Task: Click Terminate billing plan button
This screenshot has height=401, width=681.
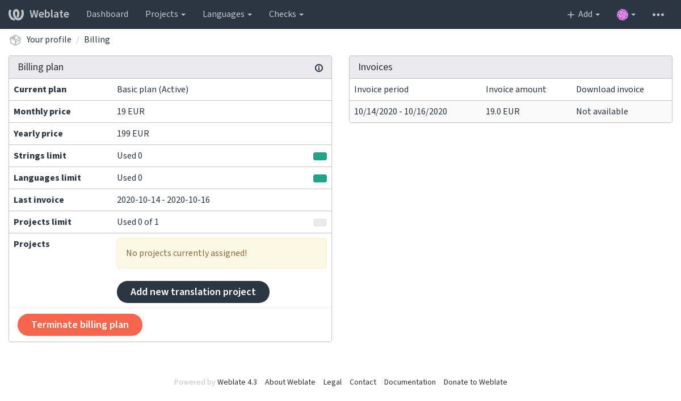Action: click(80, 325)
